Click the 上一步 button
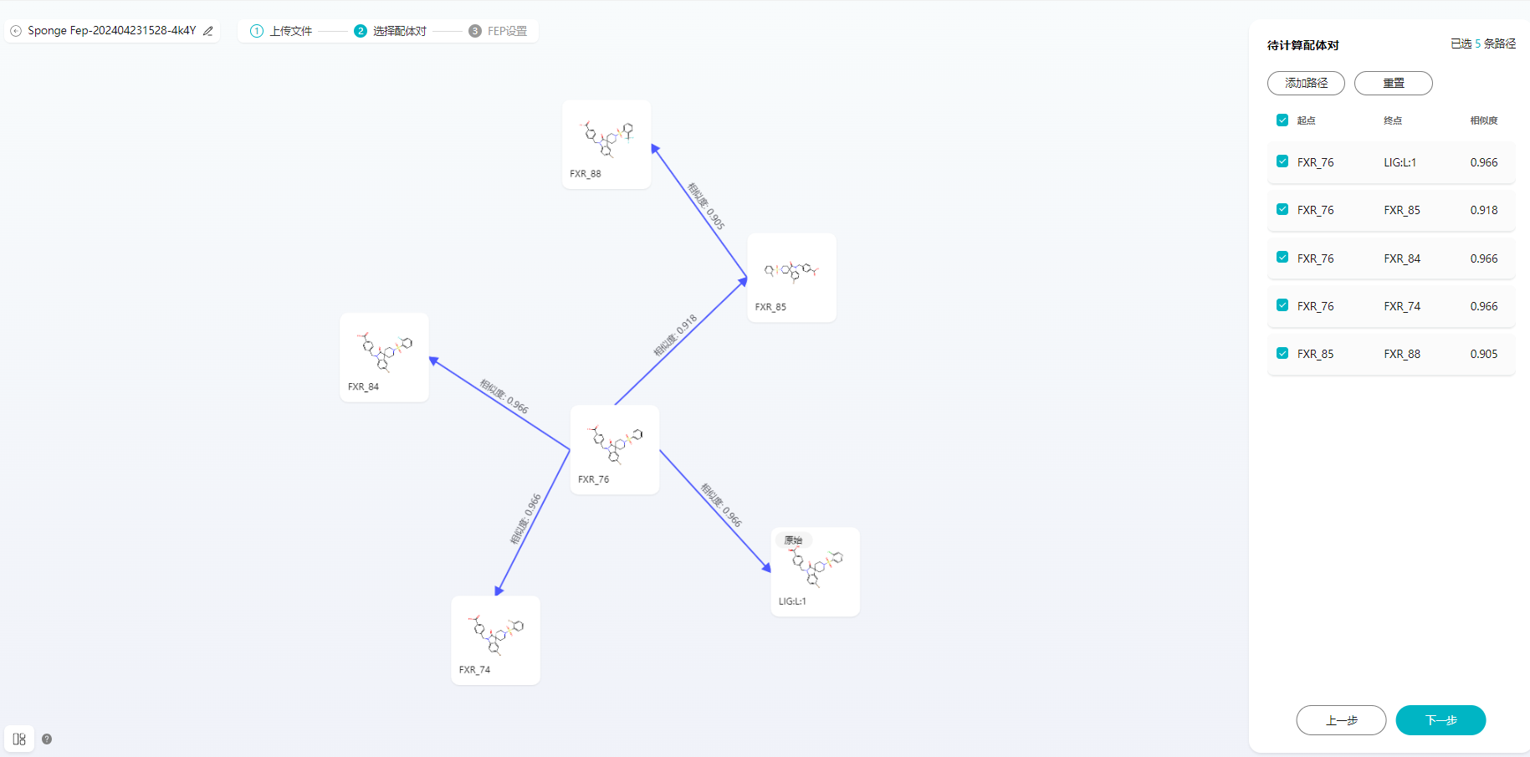This screenshot has height=757, width=1530. point(1341,720)
